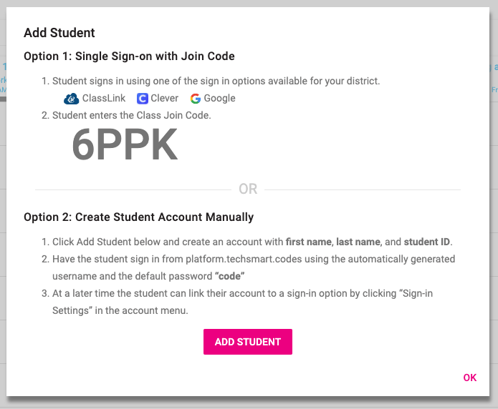
Task: Click the Option 1 Single Sign-on heading
Action: [x=129, y=56]
